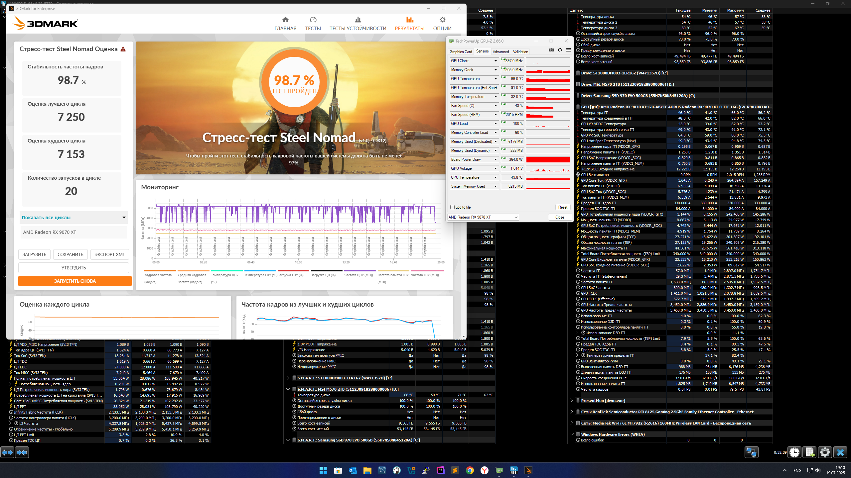Open HWiNFO sensor settings gear icon
This screenshot has width=851, height=478.
(x=825, y=452)
